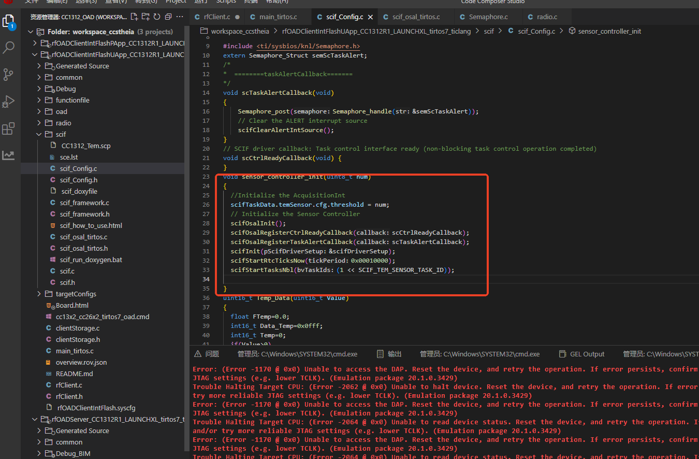The width and height of the screenshot is (699, 459).
Task: Switch to the main_tirtos.c tab
Action: tap(278, 17)
